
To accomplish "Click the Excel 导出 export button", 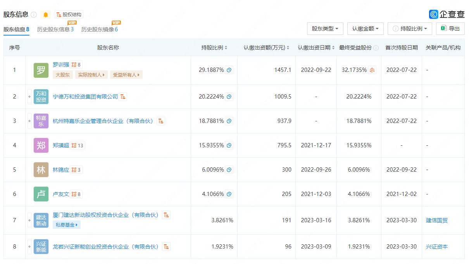I will (x=450, y=29).
